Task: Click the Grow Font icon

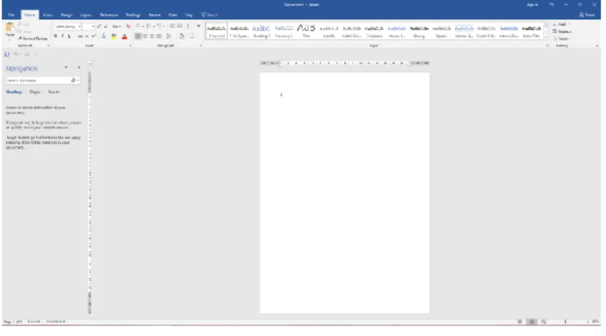Action: coord(99,26)
